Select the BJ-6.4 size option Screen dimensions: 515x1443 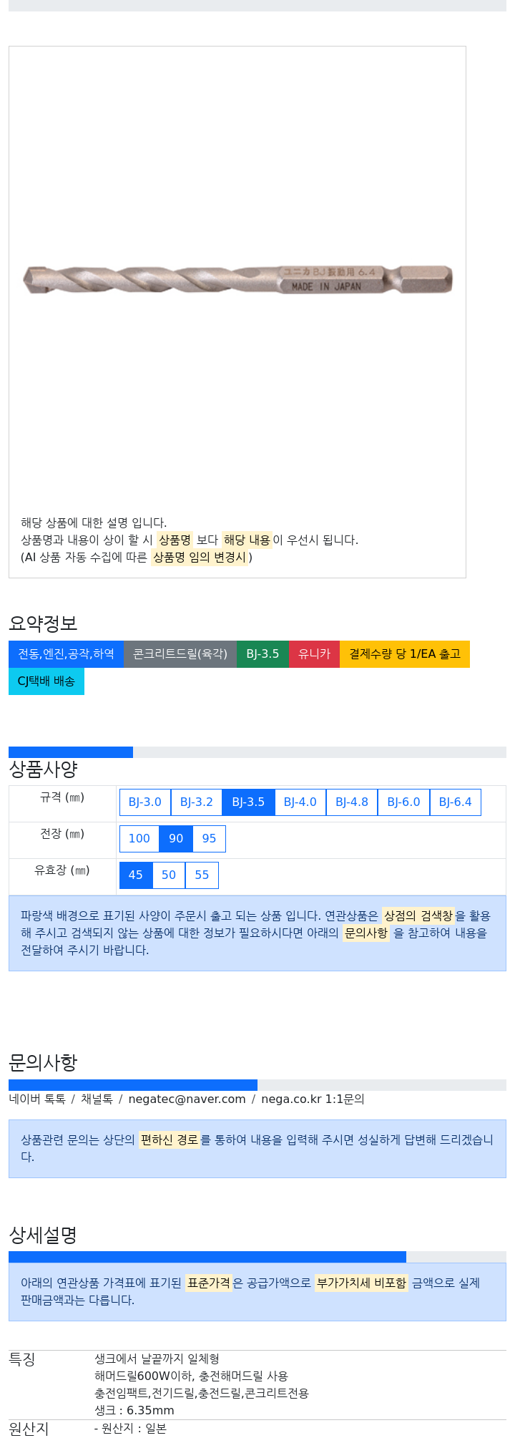(x=456, y=802)
